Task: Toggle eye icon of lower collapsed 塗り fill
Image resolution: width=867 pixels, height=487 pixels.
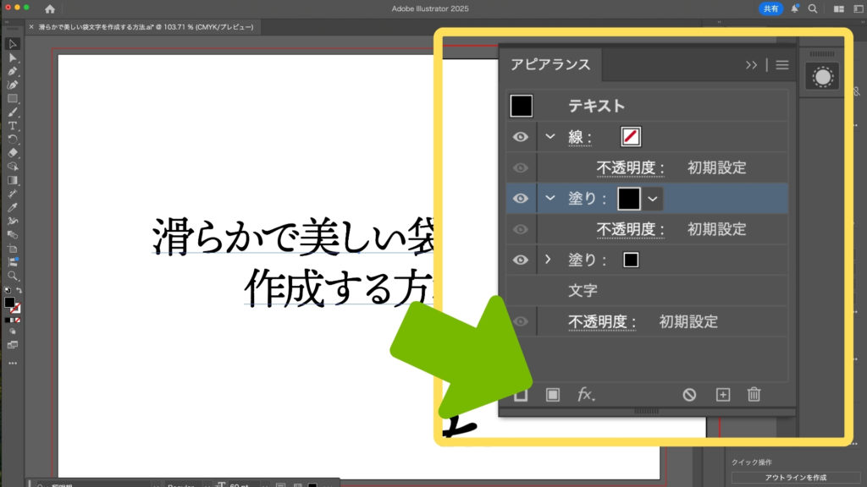Action: (521, 260)
